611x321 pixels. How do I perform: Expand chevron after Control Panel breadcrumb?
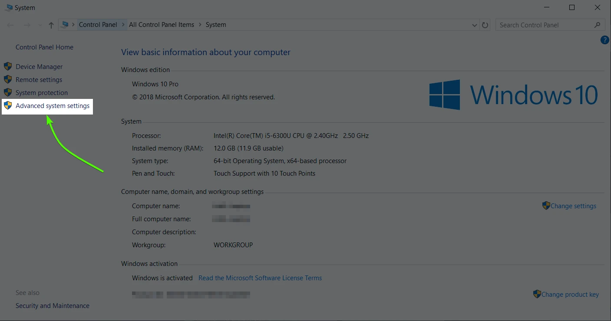click(x=123, y=25)
